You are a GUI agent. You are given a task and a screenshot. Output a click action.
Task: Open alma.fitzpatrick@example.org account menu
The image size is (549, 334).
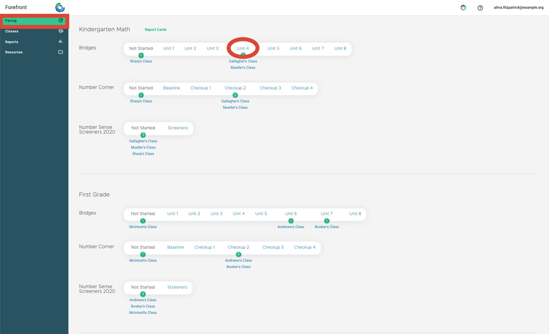(x=518, y=8)
